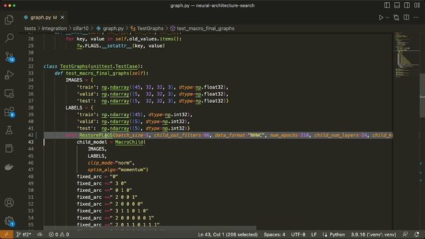The height and width of the screenshot is (239, 425).
Task: Click the test_macro_final_graphs breadcrumb
Action: 203,29
